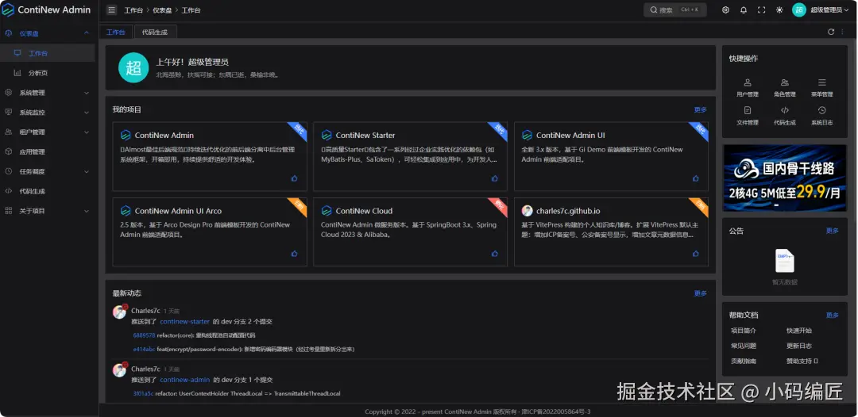
Task: Open 赞助支持 help link
Action: pos(802,361)
